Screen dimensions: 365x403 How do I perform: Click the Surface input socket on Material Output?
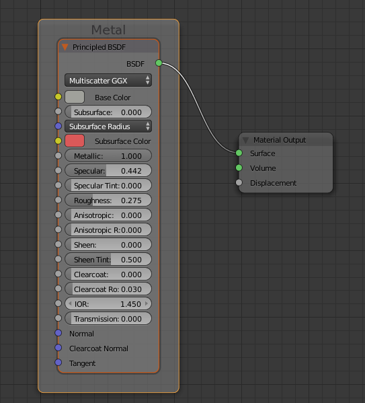tap(239, 153)
